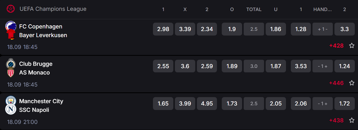Image resolution: width=358 pixels, height=130 pixels.
Task: Expand +446 more markets for Brugge match
Action: pyautogui.click(x=337, y=83)
